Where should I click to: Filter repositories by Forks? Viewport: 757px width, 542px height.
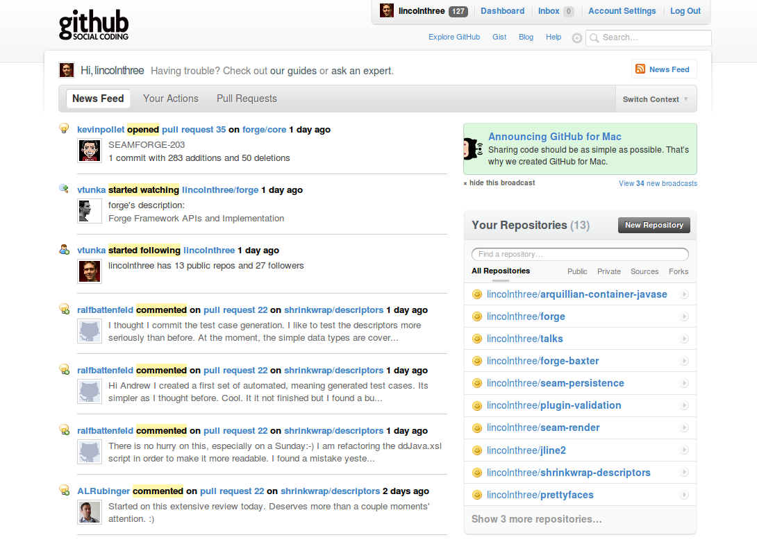point(679,271)
